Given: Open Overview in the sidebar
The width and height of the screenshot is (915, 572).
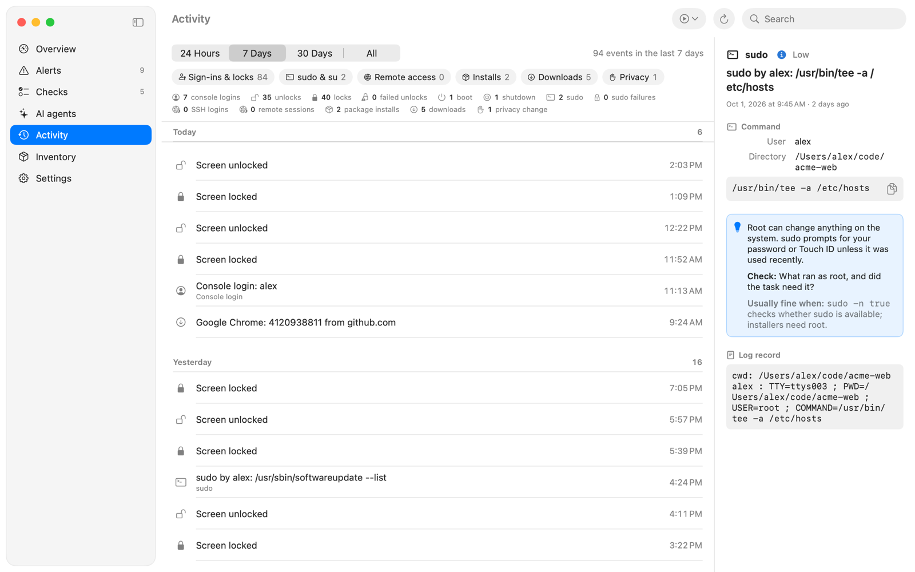Looking at the screenshot, I should [81, 49].
